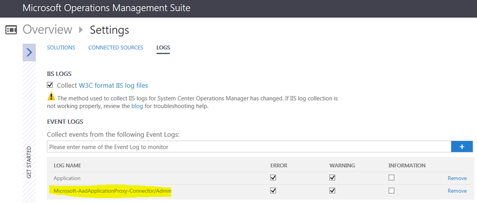Open W3C format IIS log files link
Viewport: 477px width, 203px height.
[113, 85]
